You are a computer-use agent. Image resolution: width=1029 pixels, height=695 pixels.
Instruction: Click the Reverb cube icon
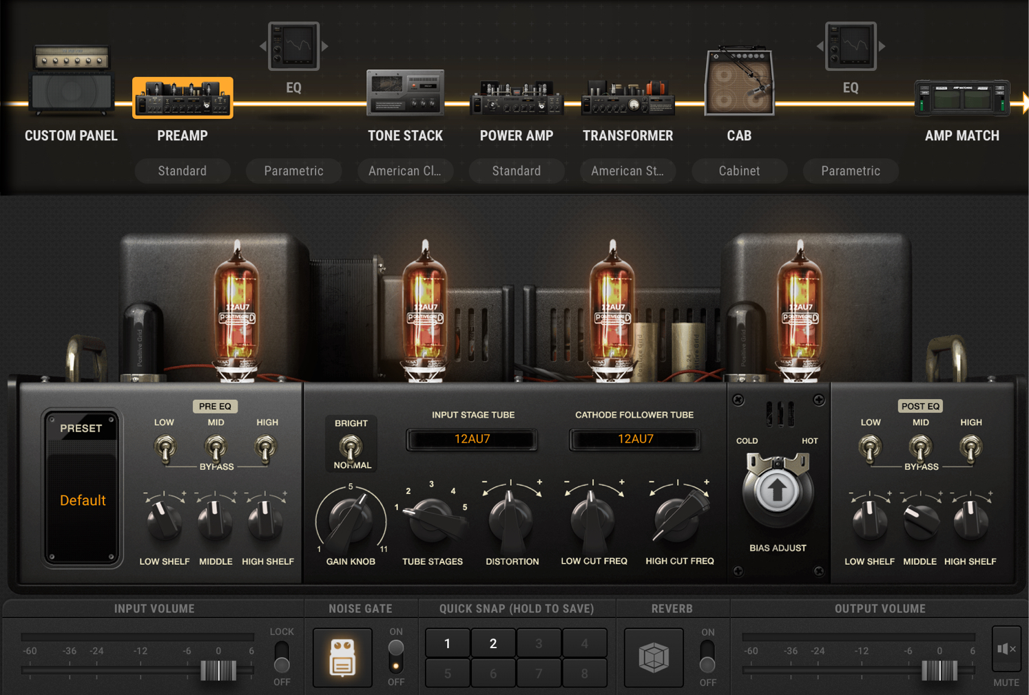pos(654,657)
